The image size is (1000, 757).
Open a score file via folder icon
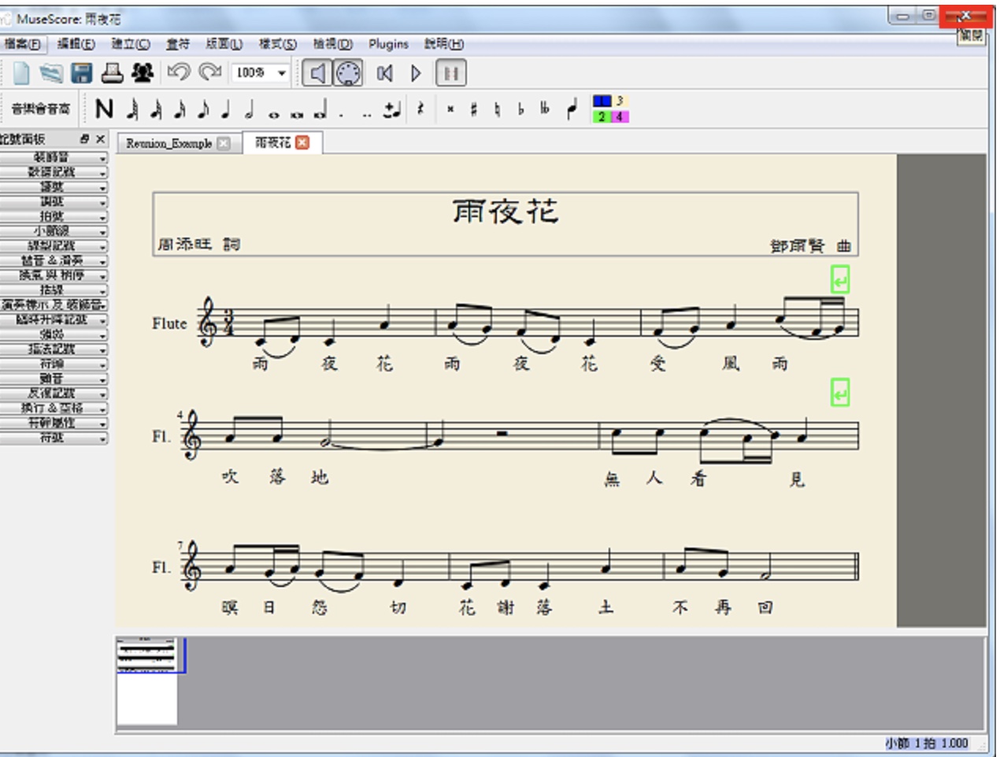click(51, 73)
